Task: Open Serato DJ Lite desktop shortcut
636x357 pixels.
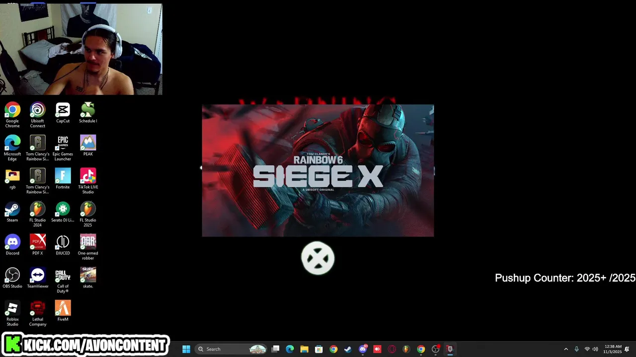Action: click(63, 212)
